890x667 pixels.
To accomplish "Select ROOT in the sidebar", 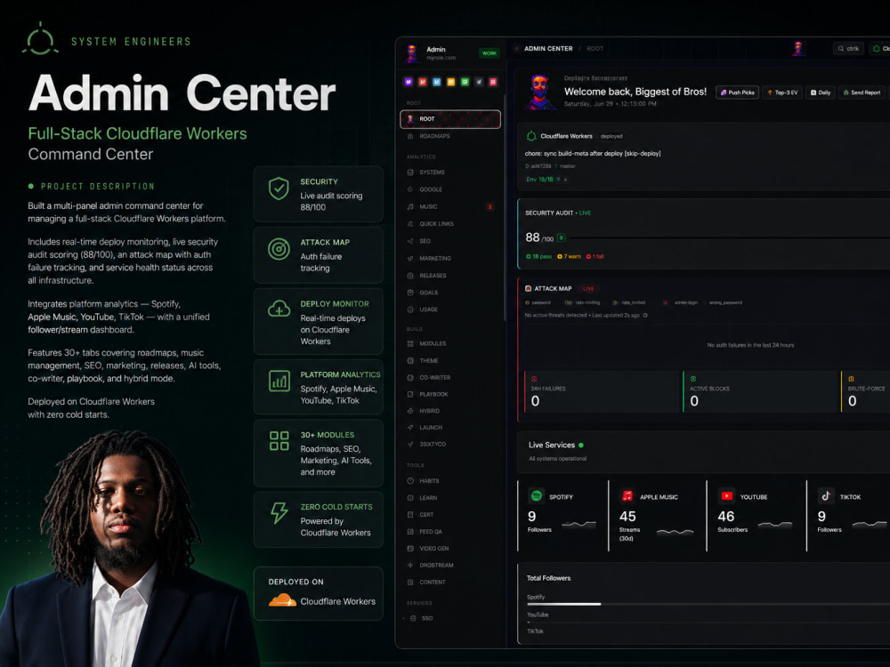I will coord(450,119).
